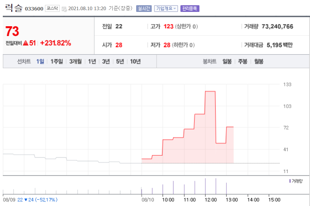
Task: Toggle the 실시간 real-time button
Action: click(x=144, y=8)
